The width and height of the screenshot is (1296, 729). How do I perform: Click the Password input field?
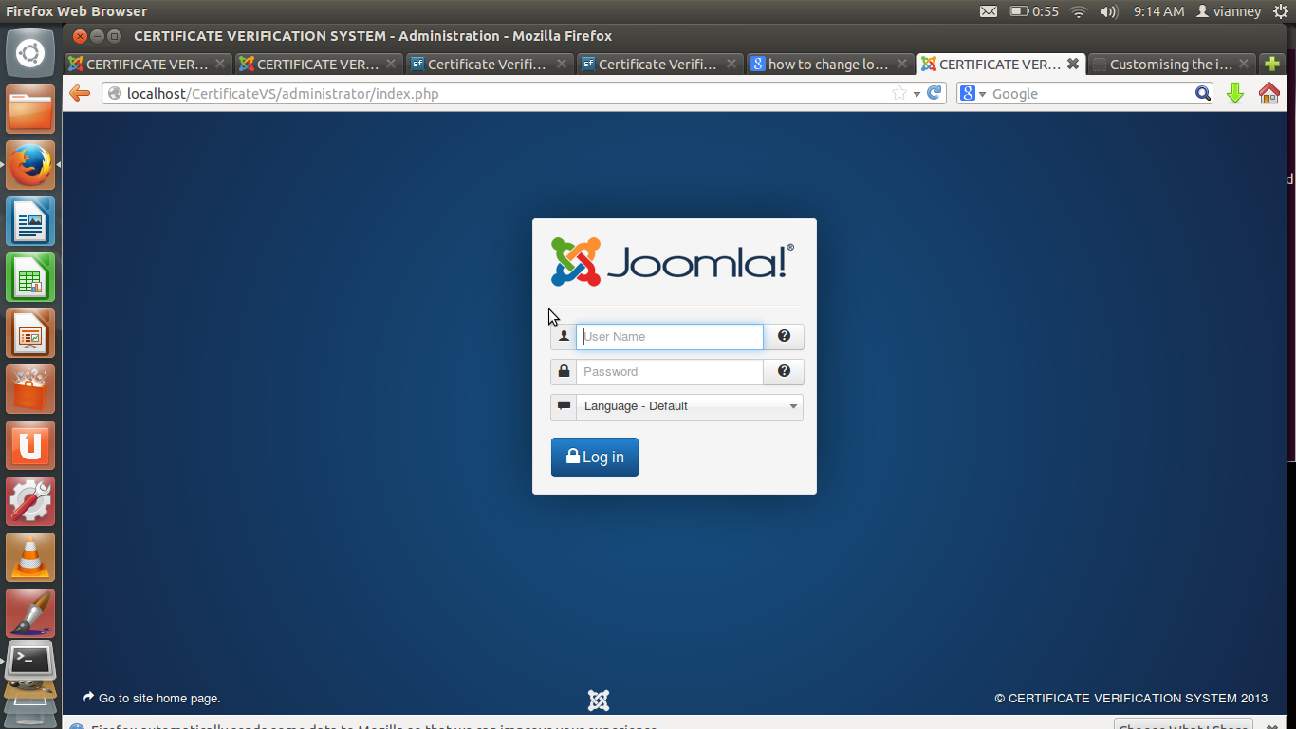coord(670,371)
